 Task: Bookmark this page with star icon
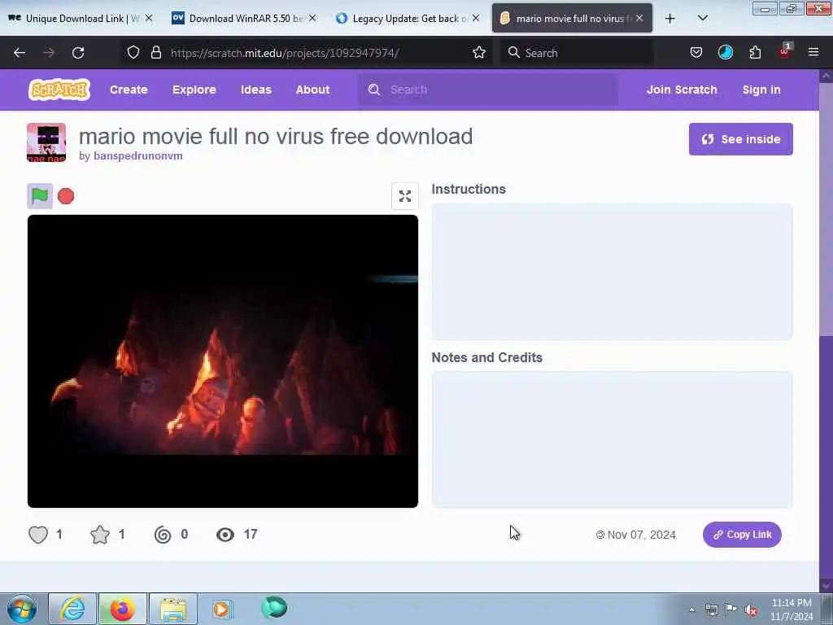479,53
